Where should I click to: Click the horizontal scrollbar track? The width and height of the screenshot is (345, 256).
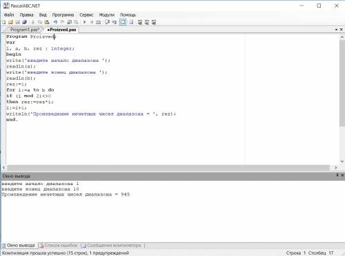pos(169,168)
